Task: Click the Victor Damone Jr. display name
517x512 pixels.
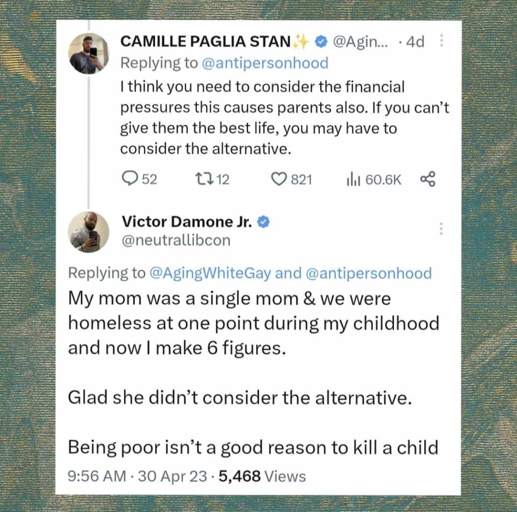Action: (187, 221)
